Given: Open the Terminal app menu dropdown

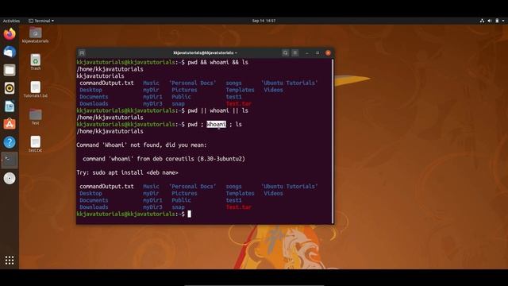Looking at the screenshot, I should (41, 21).
